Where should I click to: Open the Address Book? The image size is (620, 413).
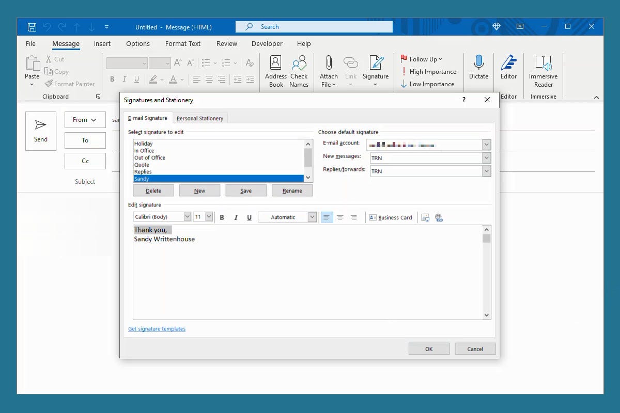click(275, 70)
